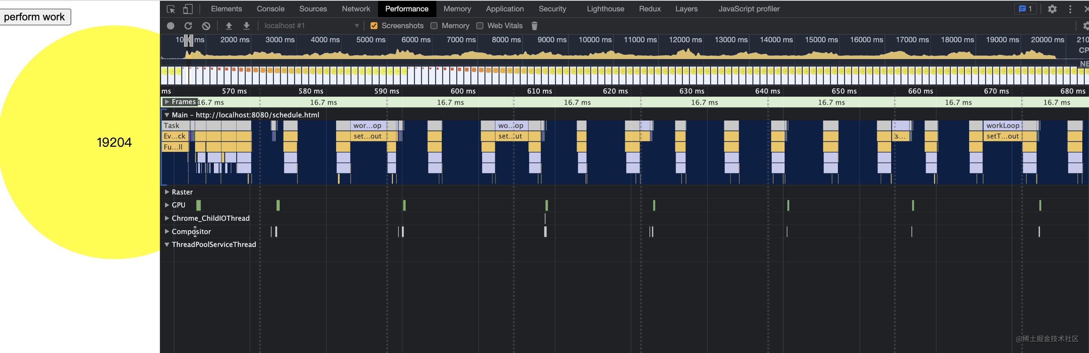This screenshot has width=1089, height=353.
Task: Open the localhost #1 profile dropdown
Action: [x=311, y=26]
